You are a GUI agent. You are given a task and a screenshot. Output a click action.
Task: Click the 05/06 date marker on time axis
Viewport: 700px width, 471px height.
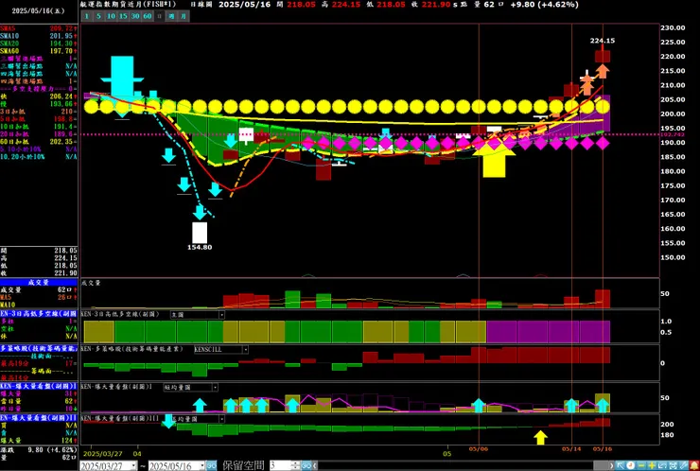pyautogui.click(x=478, y=449)
